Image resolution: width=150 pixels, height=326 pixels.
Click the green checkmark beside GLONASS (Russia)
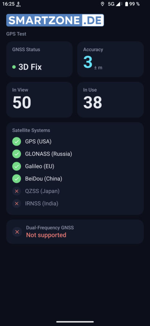pos(17,154)
